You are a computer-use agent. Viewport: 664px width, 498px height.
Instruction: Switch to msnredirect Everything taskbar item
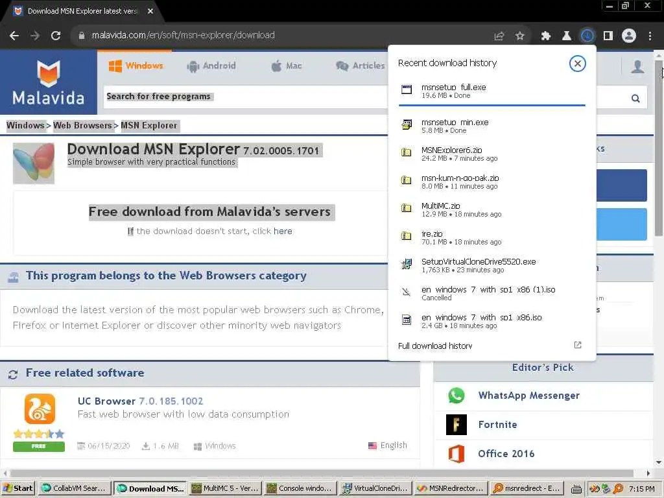coord(527,488)
